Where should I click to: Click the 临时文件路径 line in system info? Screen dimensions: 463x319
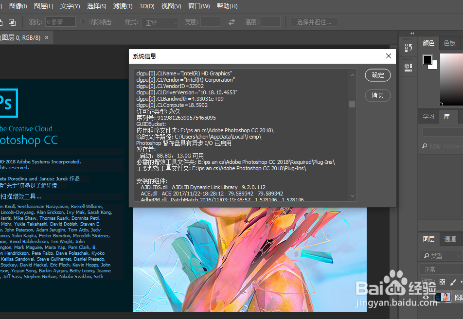(x=199, y=137)
